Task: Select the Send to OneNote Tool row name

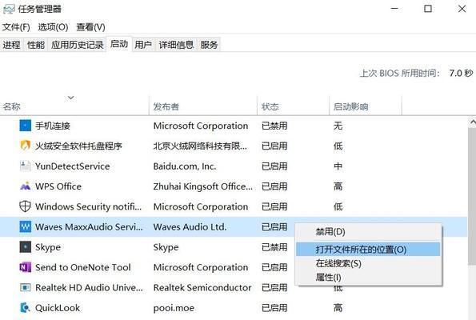Action: 83,267
